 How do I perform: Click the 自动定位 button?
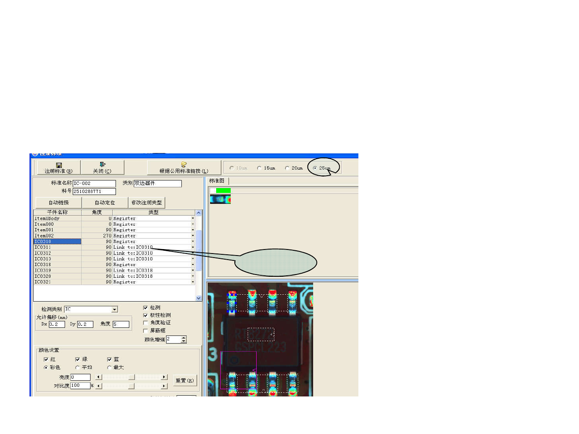point(105,203)
